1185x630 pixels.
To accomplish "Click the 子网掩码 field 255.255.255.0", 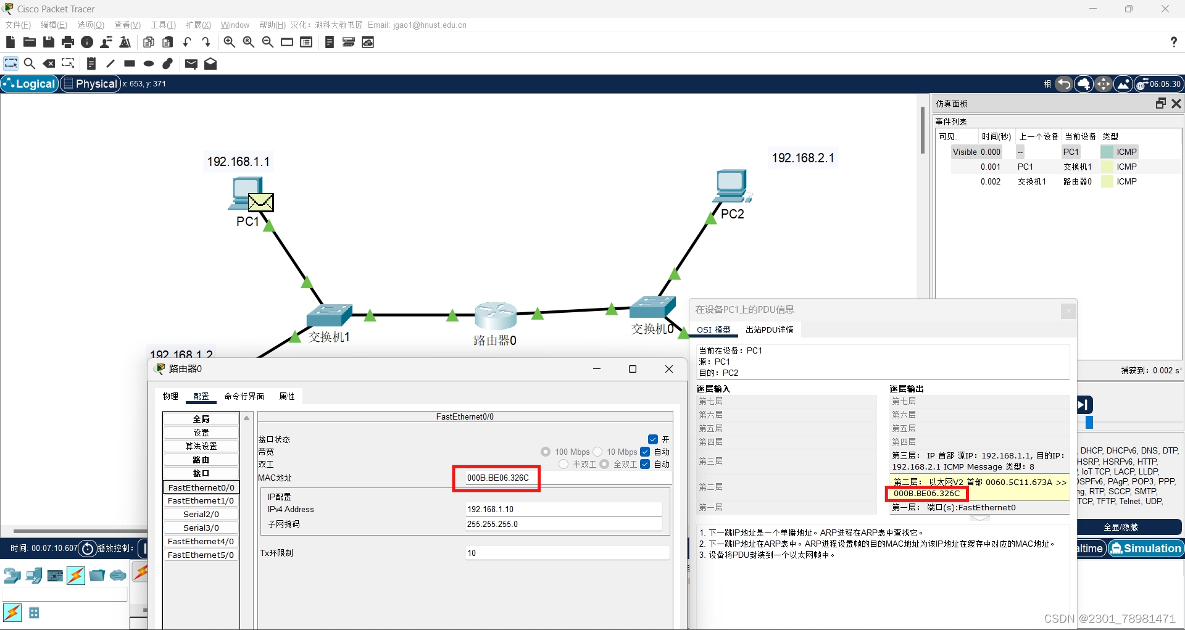I will pos(564,524).
